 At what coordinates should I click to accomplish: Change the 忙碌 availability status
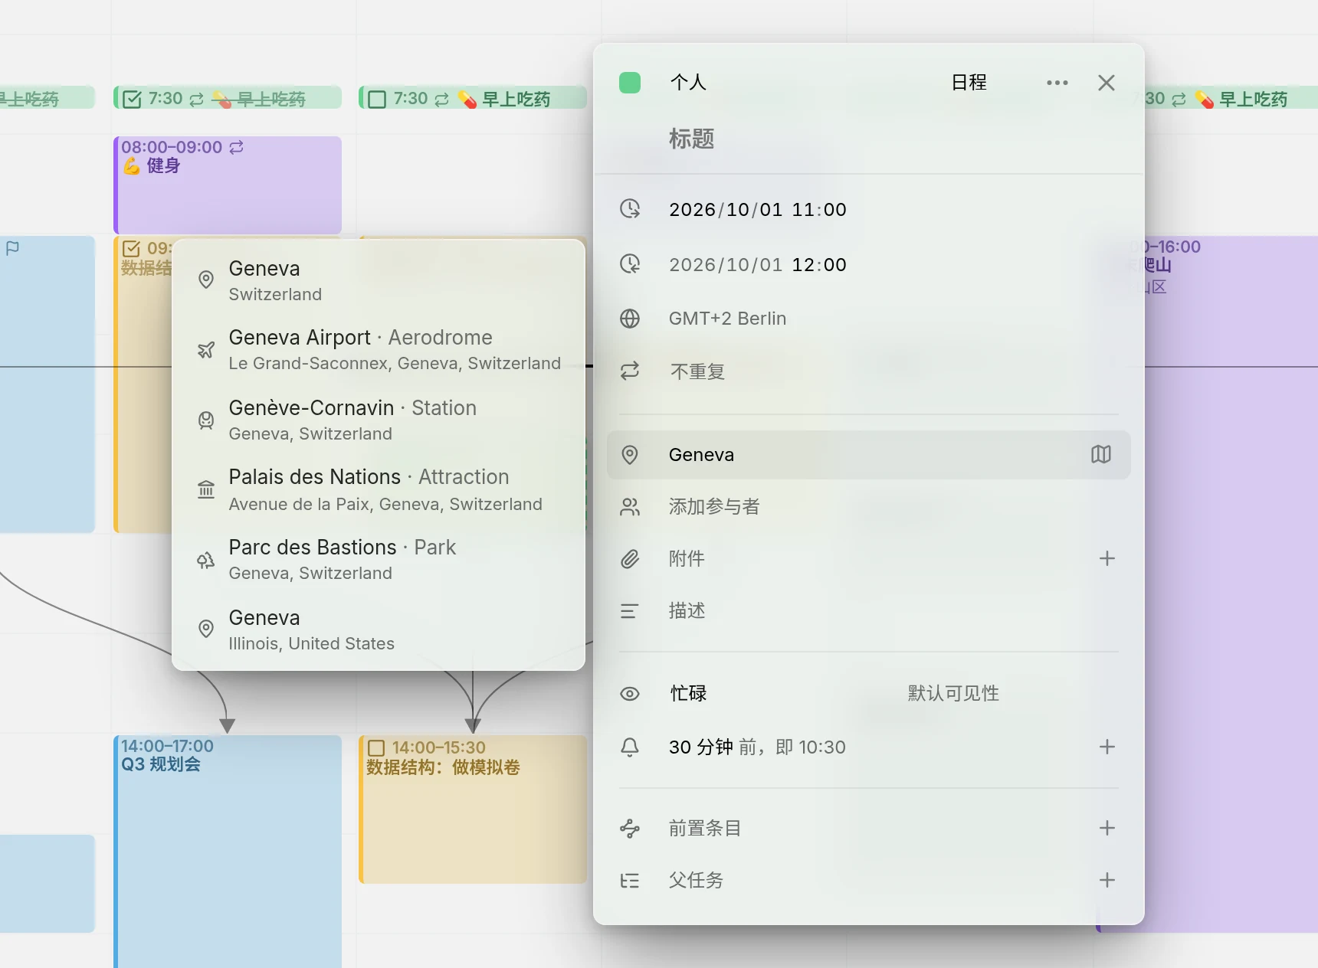[688, 693]
